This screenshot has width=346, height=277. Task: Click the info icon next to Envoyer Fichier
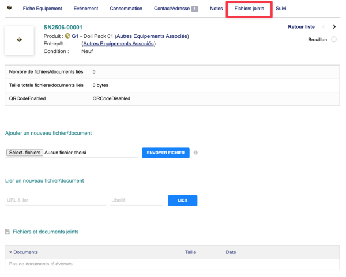196,153
